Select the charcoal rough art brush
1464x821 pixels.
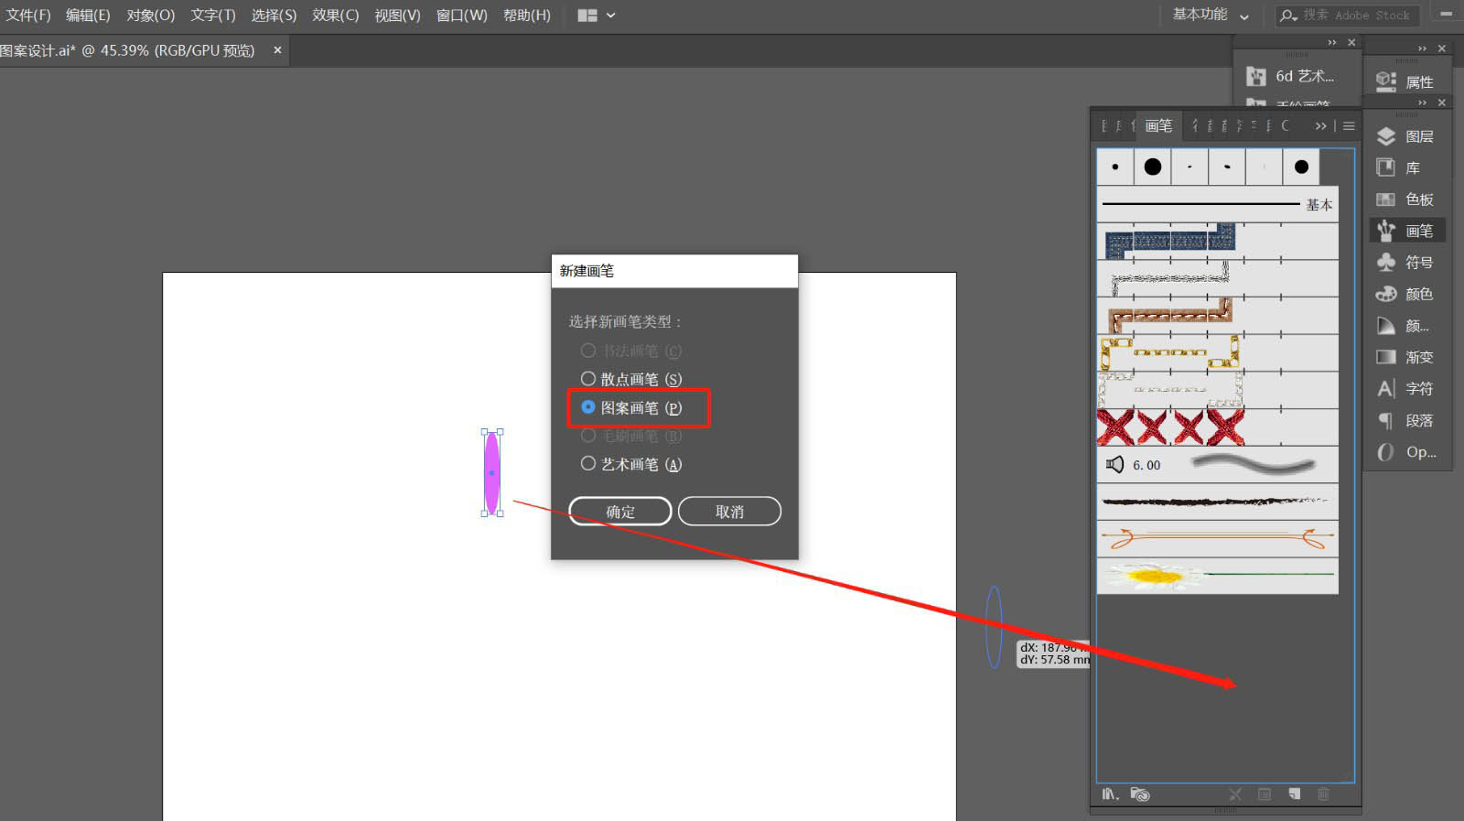(x=1217, y=502)
